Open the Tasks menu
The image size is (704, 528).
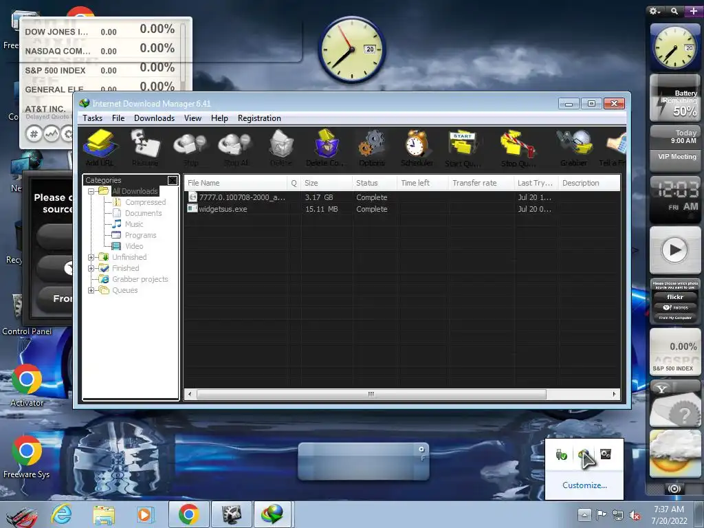(93, 118)
